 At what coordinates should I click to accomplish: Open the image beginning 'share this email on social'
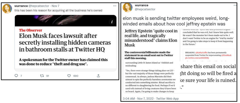[x=207, y=77]
